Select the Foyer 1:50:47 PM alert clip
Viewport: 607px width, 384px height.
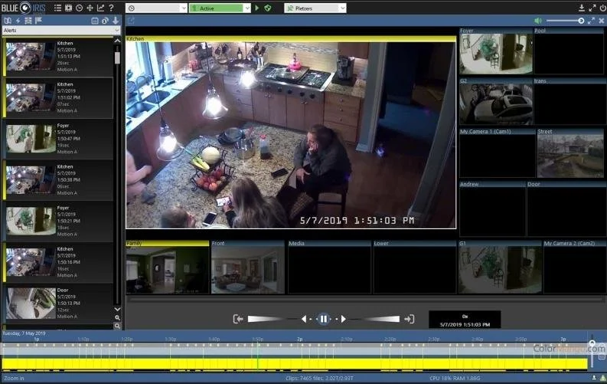[58, 139]
